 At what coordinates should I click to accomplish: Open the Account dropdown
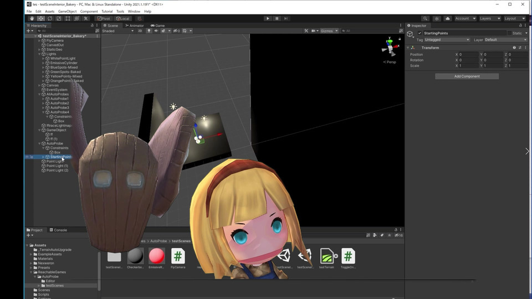click(465, 18)
